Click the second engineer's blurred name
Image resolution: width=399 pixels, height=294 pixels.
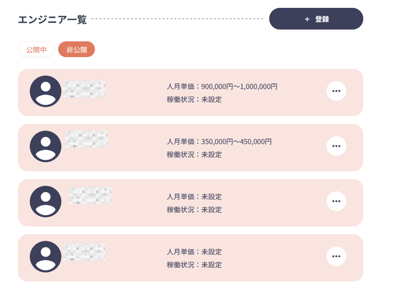[86, 139]
